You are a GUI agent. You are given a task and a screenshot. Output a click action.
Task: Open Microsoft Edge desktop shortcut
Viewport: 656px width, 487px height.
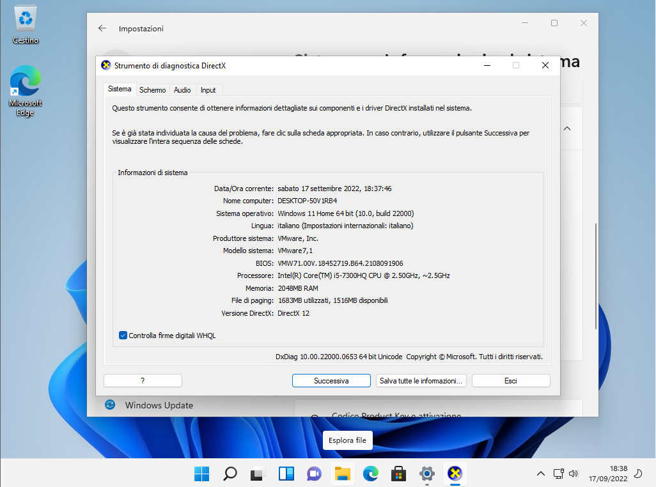click(26, 91)
